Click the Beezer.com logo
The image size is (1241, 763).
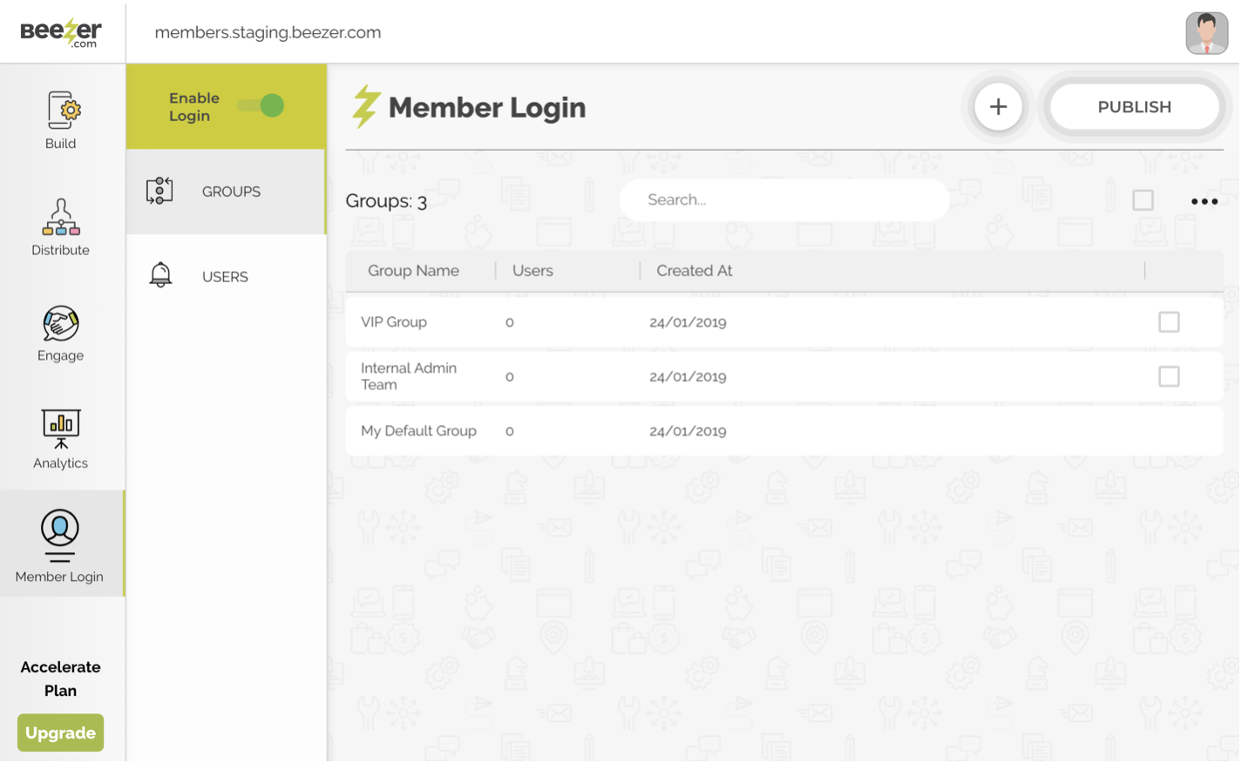click(61, 33)
